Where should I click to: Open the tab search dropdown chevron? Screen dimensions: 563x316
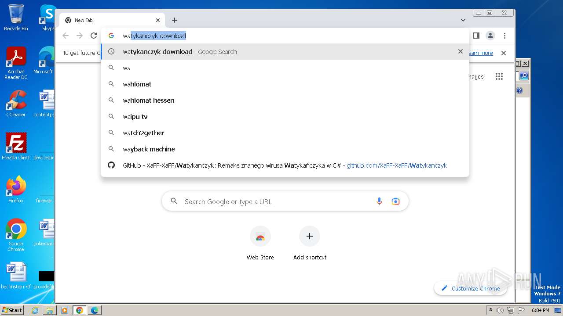click(x=463, y=20)
